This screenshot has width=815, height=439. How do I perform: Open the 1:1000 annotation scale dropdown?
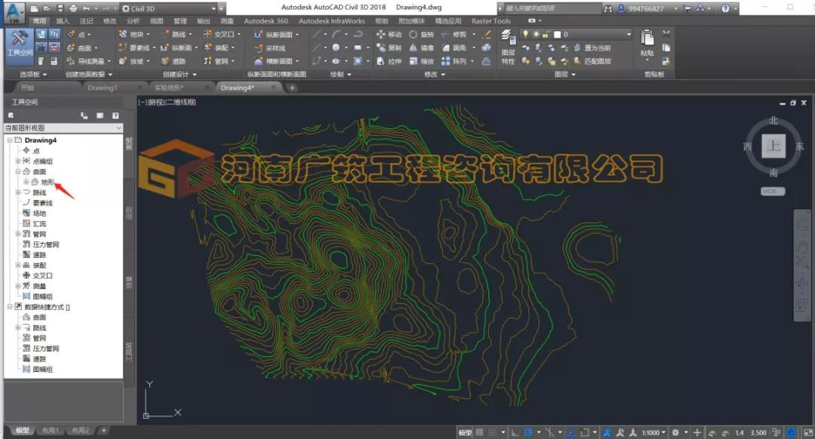tap(654, 432)
